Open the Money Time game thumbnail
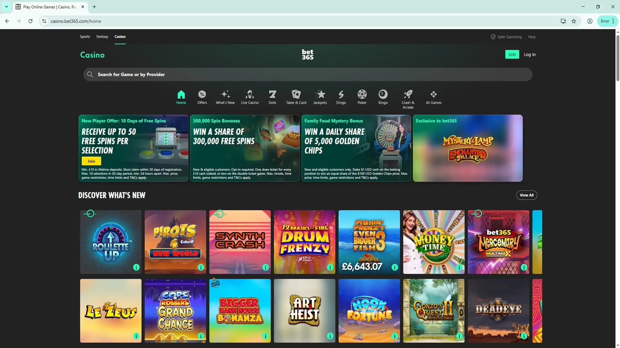 (x=433, y=242)
